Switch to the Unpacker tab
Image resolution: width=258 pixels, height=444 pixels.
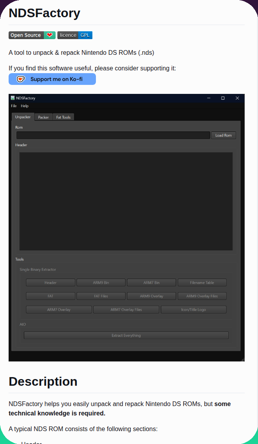[x=23, y=117]
